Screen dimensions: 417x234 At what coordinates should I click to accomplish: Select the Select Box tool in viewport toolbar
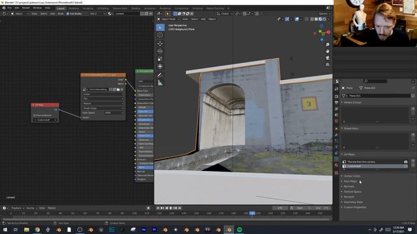pyautogui.click(x=160, y=27)
